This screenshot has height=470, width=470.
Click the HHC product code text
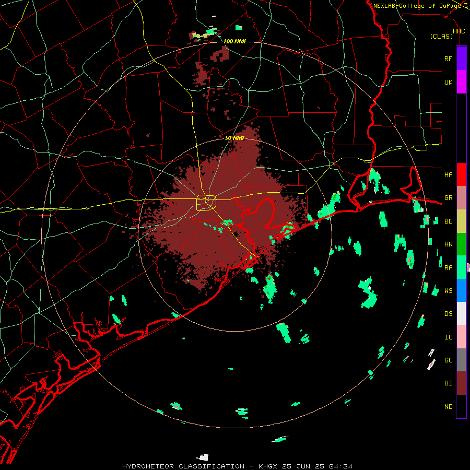(459, 31)
